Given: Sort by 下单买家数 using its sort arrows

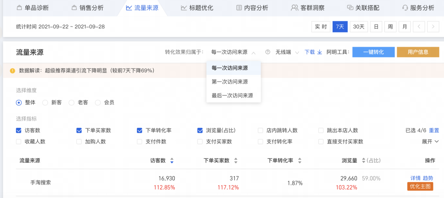Looking at the screenshot, I should 236,161.
